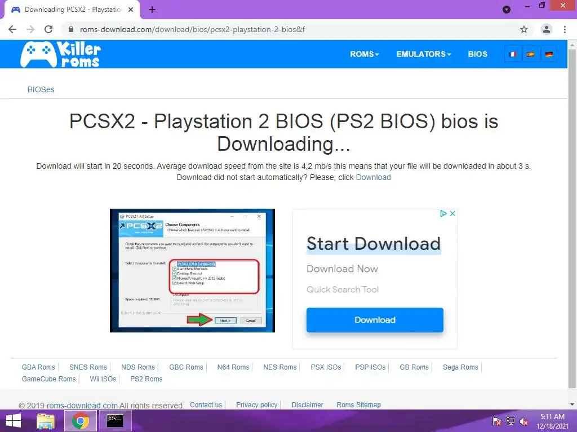
Task: Click roms-download.com copyright link
Action: coord(82,406)
